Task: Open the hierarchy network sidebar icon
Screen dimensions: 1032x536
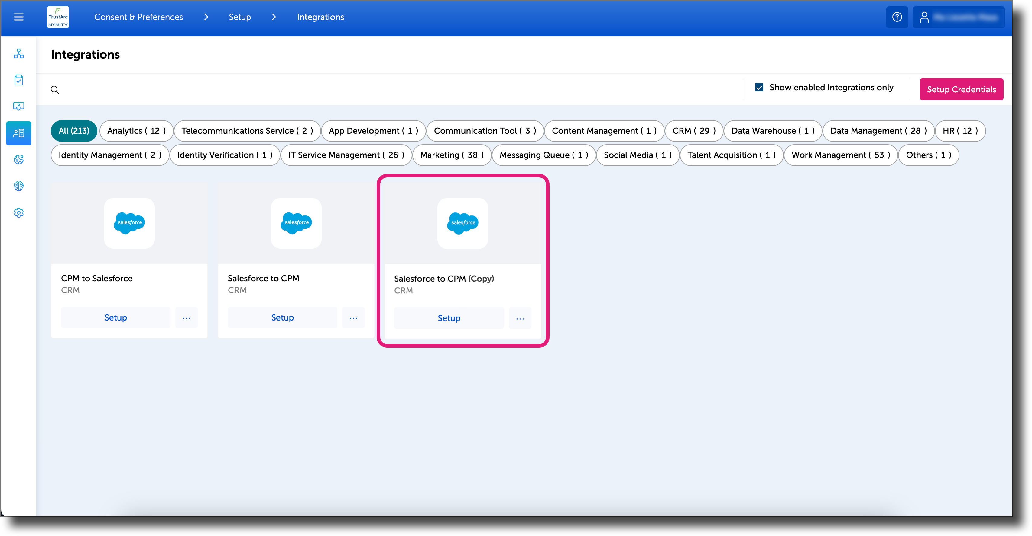Action: click(18, 54)
